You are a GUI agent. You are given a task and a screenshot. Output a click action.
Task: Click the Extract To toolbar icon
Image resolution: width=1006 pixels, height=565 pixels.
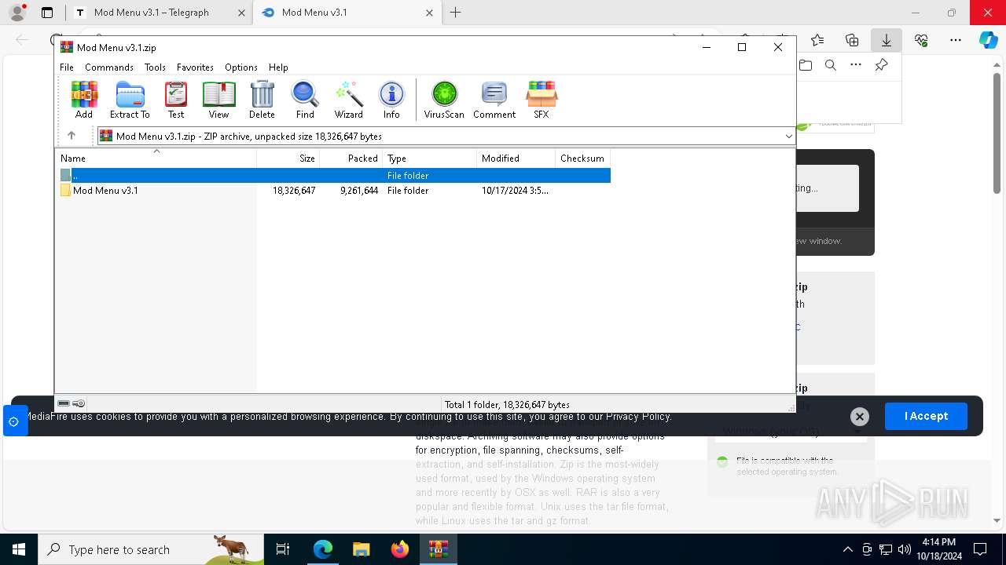(130, 100)
